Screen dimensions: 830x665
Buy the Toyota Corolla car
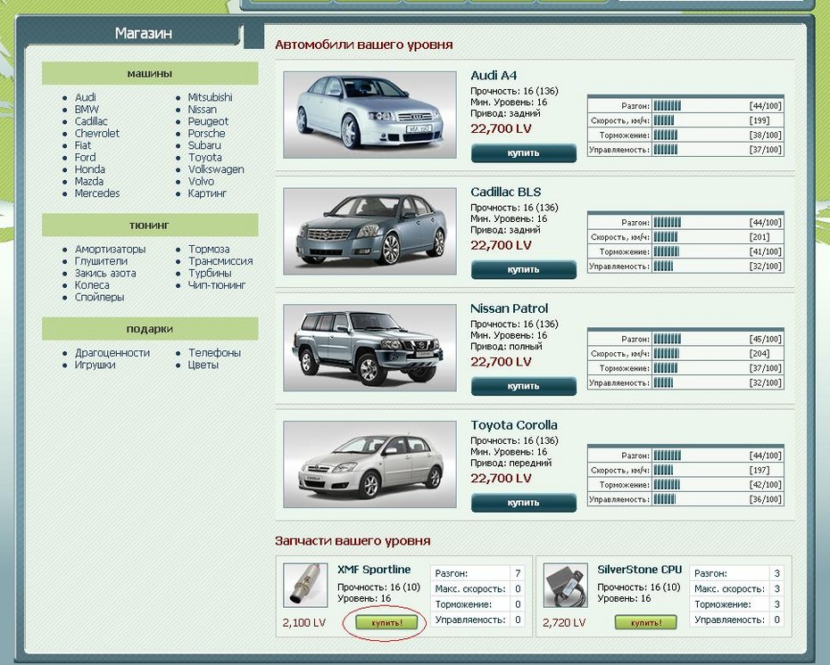pyautogui.click(x=524, y=503)
